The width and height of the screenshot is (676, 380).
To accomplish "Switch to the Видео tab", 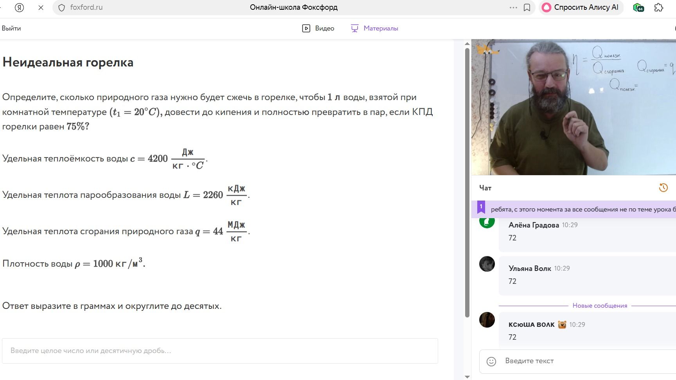I will pos(318,28).
